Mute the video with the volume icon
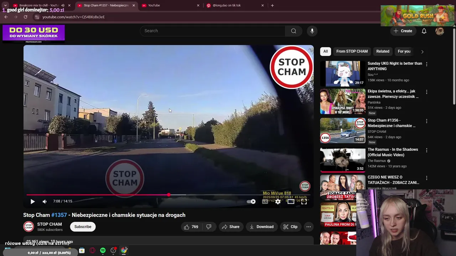456x256 pixels. pos(45,202)
